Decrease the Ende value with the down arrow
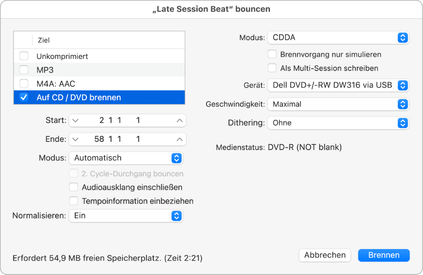Image resolution: width=423 pixels, height=275 pixels. pos(75,139)
